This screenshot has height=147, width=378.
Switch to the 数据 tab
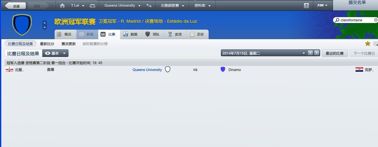click(131, 34)
